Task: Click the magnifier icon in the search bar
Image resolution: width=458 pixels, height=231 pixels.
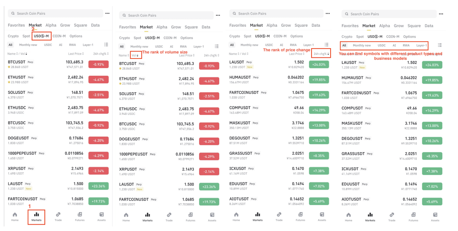Action: [x=13, y=13]
